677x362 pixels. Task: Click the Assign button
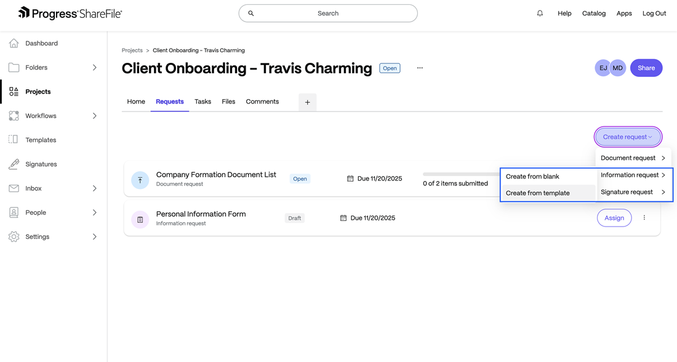coord(614,218)
